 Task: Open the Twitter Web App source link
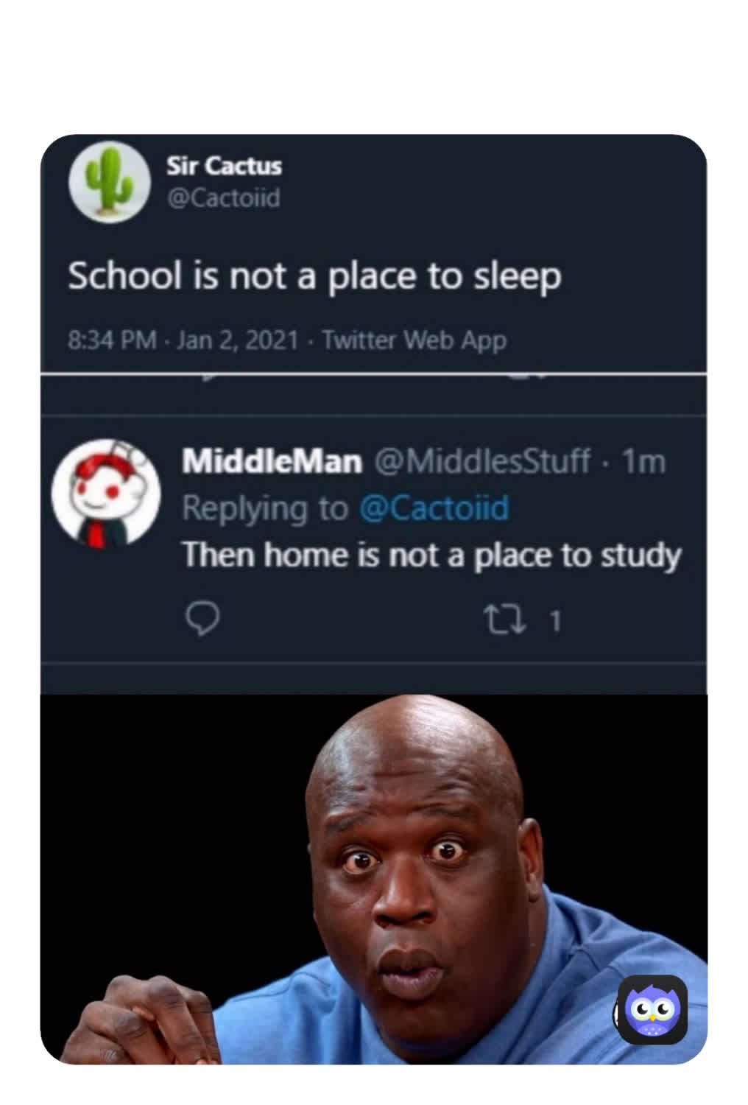click(x=414, y=340)
